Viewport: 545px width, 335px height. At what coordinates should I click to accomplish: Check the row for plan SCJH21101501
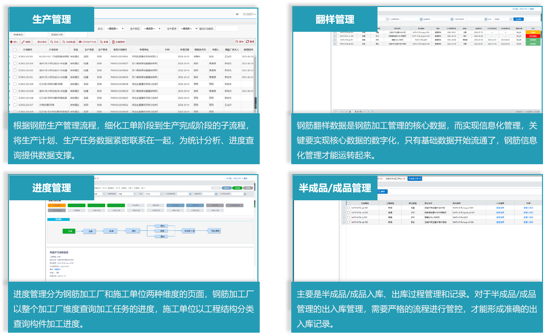pyautogui.click(x=15, y=57)
